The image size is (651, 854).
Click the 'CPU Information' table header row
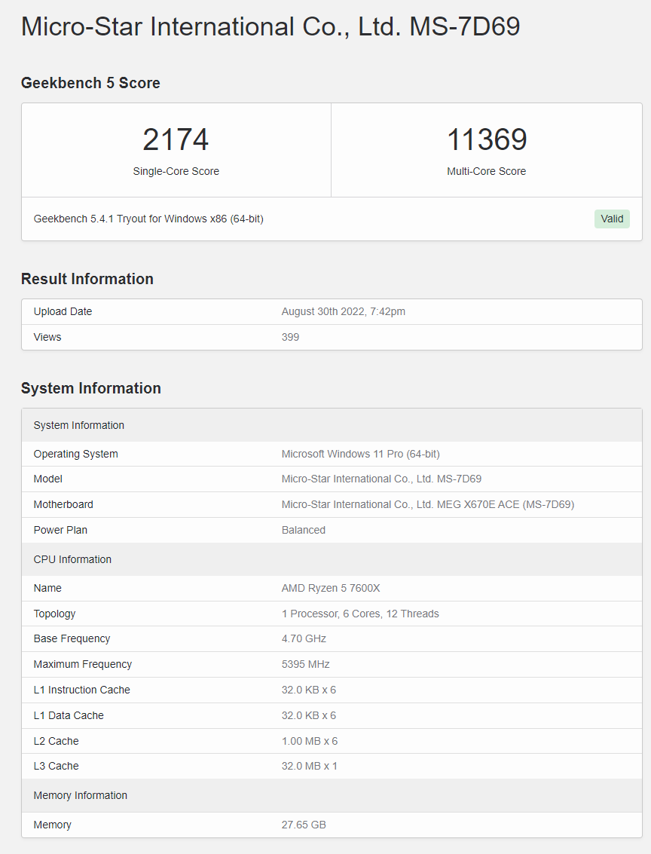coord(332,559)
